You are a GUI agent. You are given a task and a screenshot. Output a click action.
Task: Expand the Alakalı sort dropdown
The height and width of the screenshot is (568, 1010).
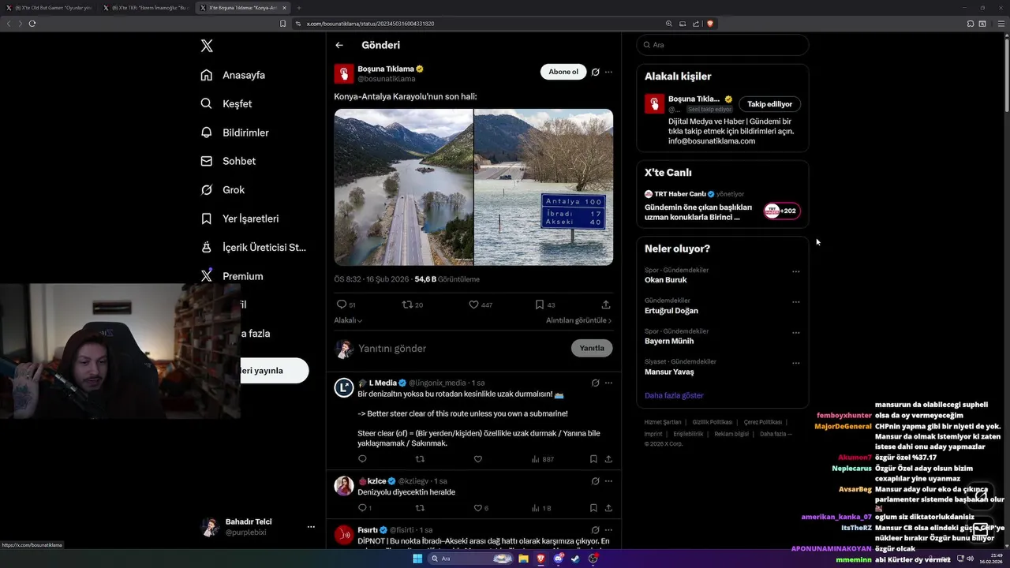point(348,320)
